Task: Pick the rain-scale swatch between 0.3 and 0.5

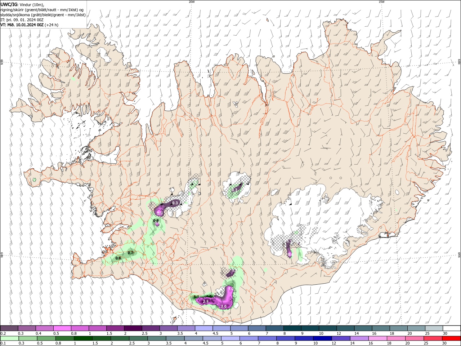Action: (x=28, y=338)
